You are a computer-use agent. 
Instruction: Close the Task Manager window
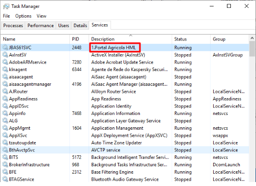247,6
